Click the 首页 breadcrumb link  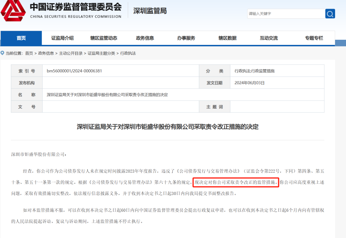tap(29, 53)
